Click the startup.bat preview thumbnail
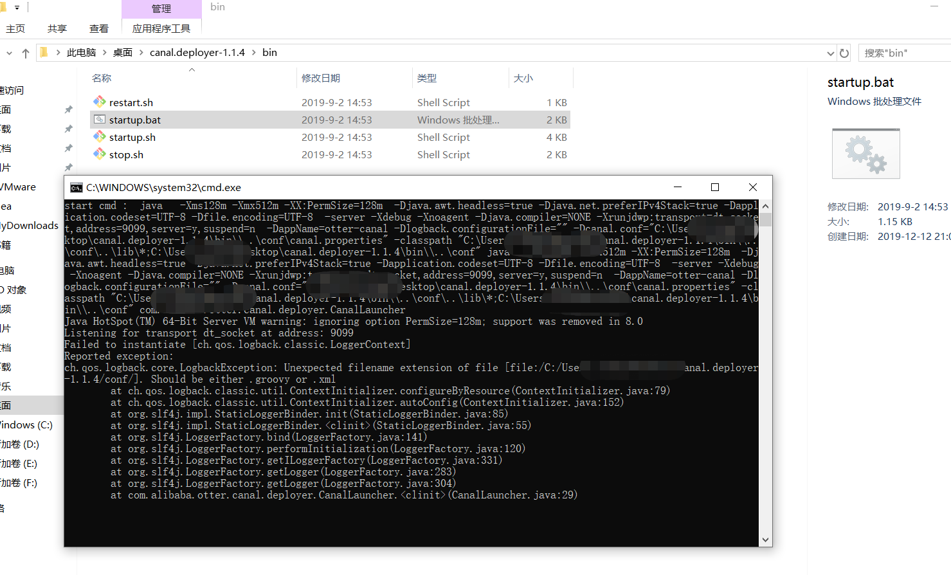951x575 pixels. pyautogui.click(x=865, y=153)
